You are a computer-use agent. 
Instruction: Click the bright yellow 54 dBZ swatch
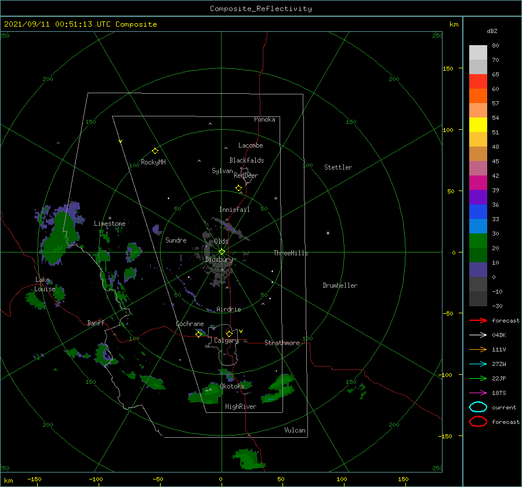tap(478, 125)
